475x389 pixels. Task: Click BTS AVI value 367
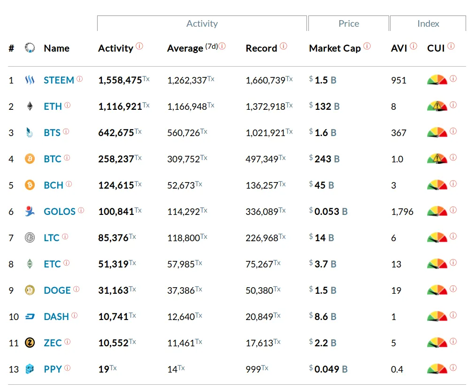coord(398,133)
